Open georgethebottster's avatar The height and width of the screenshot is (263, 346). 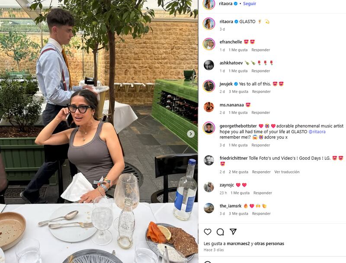[209, 128]
